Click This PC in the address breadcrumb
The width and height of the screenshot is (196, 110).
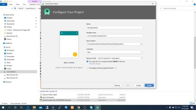coord(21,8)
